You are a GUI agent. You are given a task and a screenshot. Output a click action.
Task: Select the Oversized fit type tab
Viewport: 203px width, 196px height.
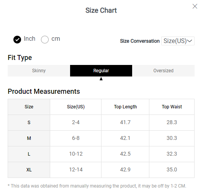coord(164,71)
